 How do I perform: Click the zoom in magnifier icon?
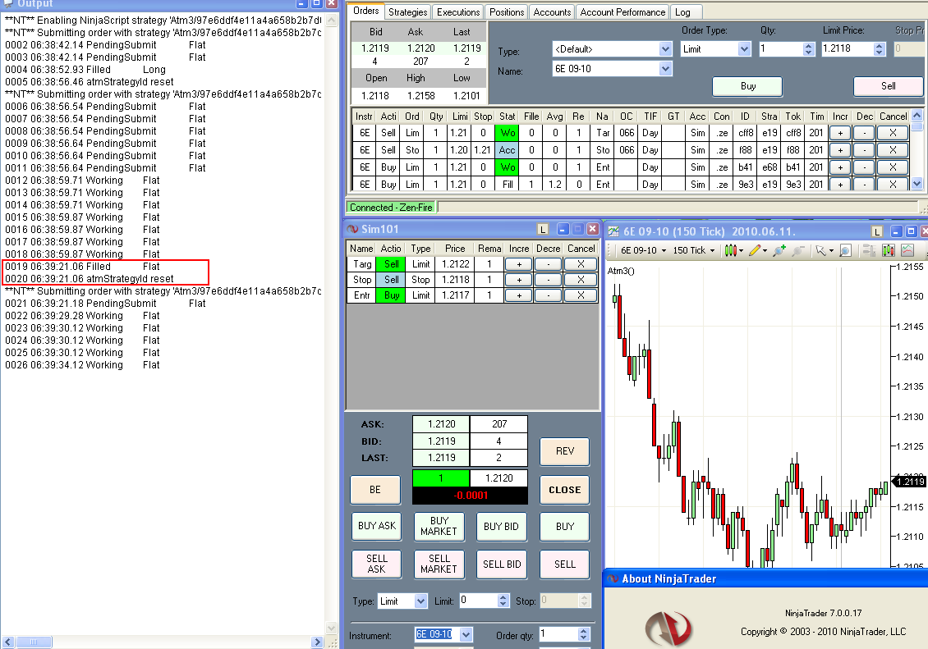coord(779,250)
